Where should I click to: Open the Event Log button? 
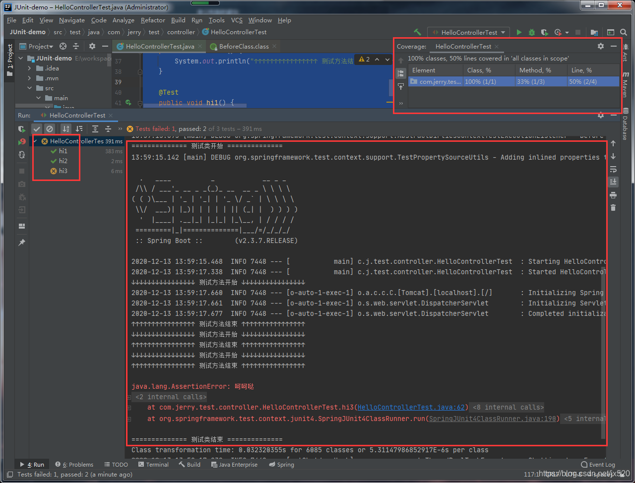point(598,465)
